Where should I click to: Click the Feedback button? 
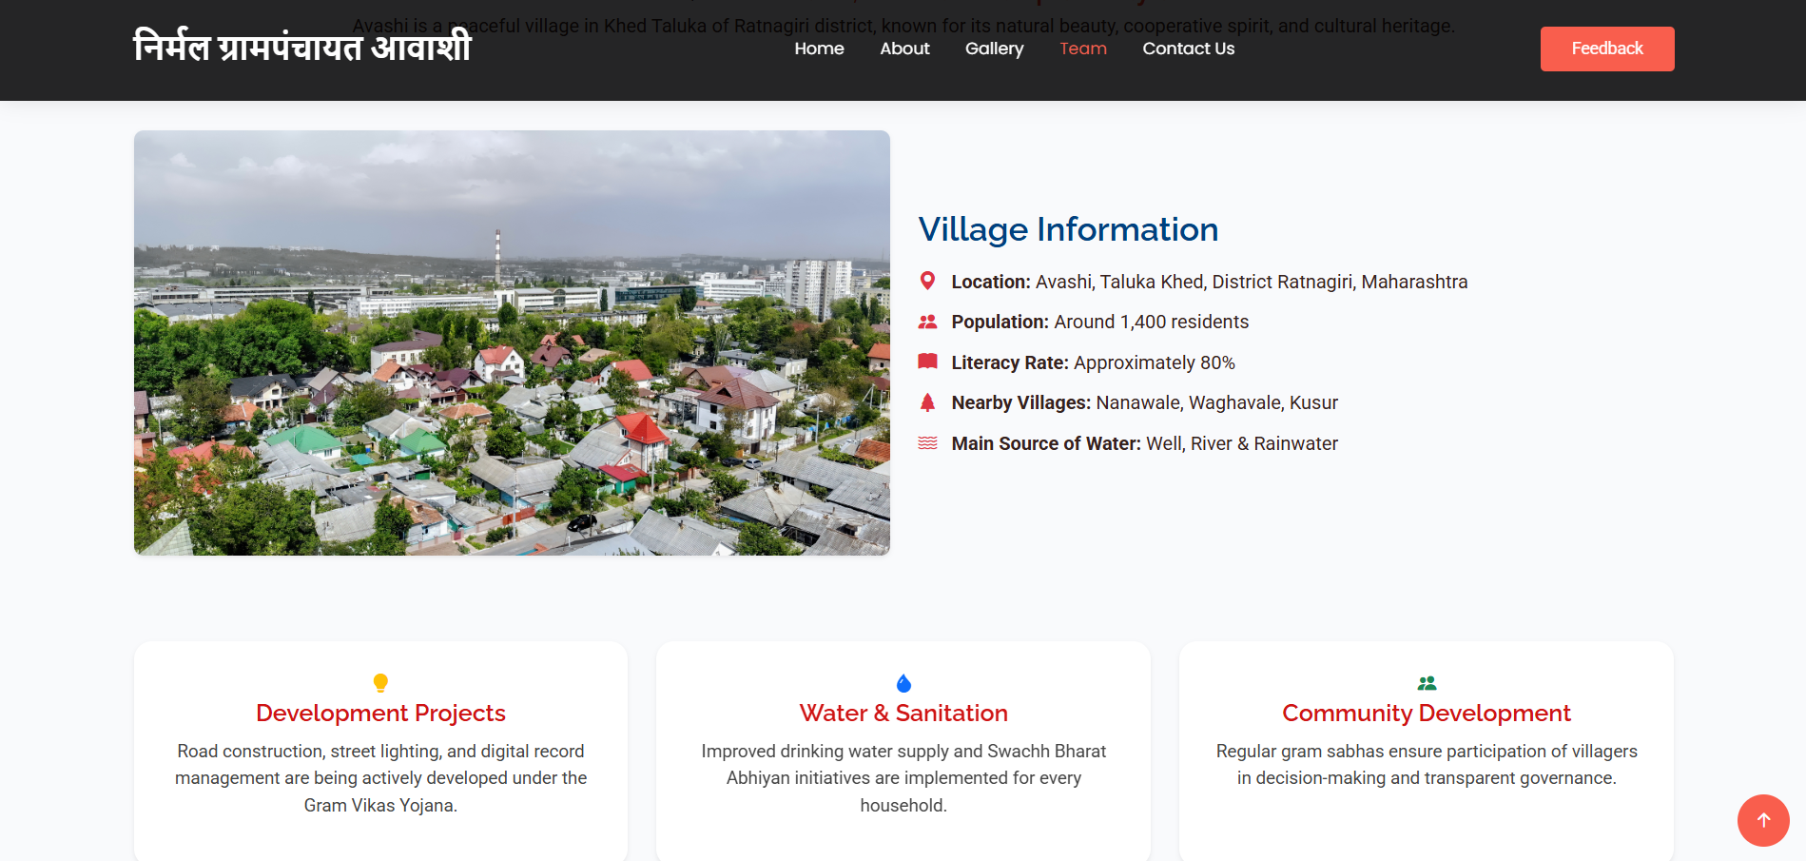click(x=1606, y=49)
